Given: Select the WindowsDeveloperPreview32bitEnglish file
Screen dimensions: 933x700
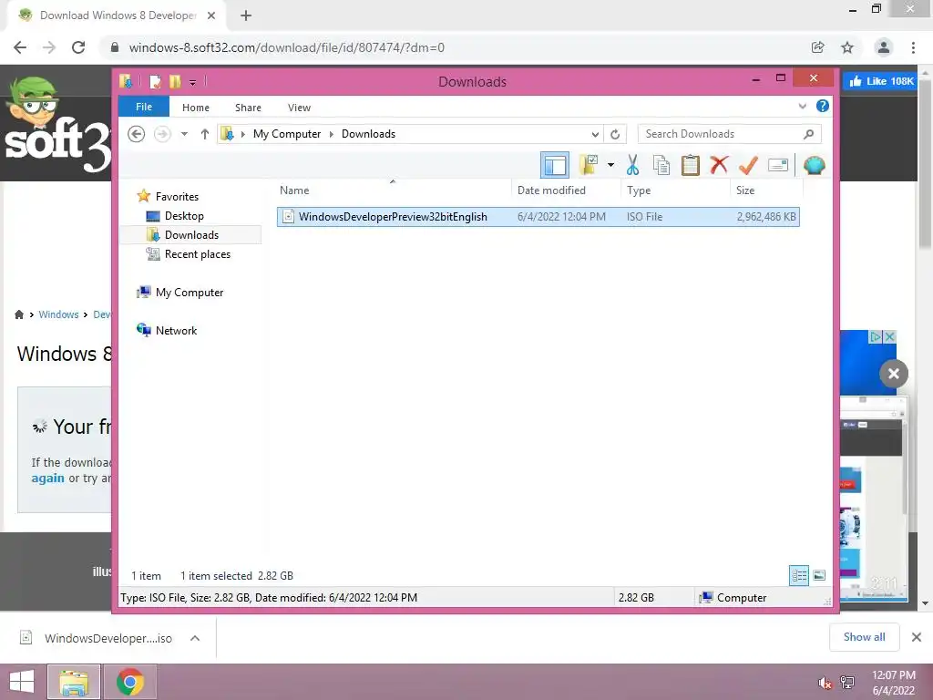Looking at the screenshot, I should [538, 217].
